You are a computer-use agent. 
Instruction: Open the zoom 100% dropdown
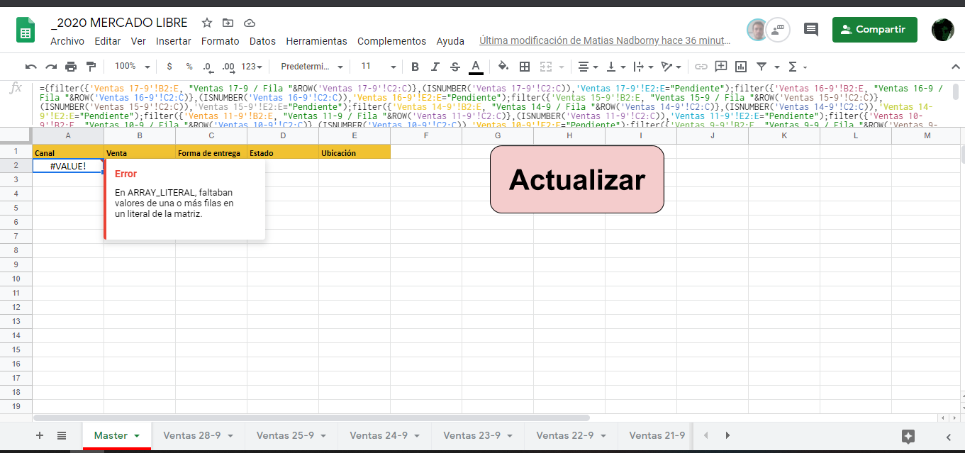(132, 67)
